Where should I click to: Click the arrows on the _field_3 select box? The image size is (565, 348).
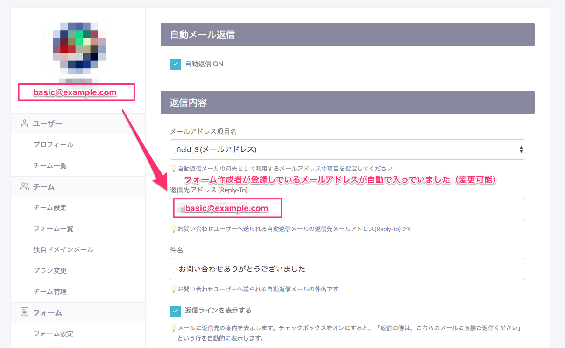tap(521, 149)
